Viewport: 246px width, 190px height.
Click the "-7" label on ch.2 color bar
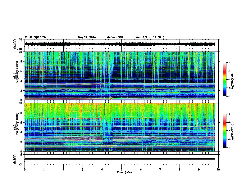(229, 147)
